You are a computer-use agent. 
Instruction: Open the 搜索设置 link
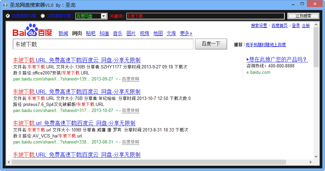coord(259,26)
